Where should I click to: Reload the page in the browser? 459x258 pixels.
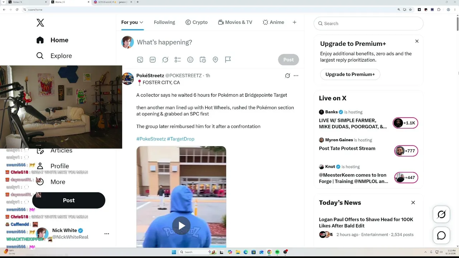coord(17,10)
